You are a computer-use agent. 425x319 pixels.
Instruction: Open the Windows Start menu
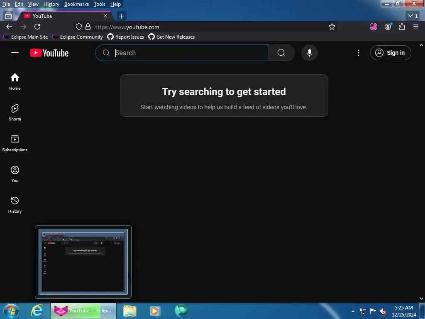pyautogui.click(x=11, y=311)
